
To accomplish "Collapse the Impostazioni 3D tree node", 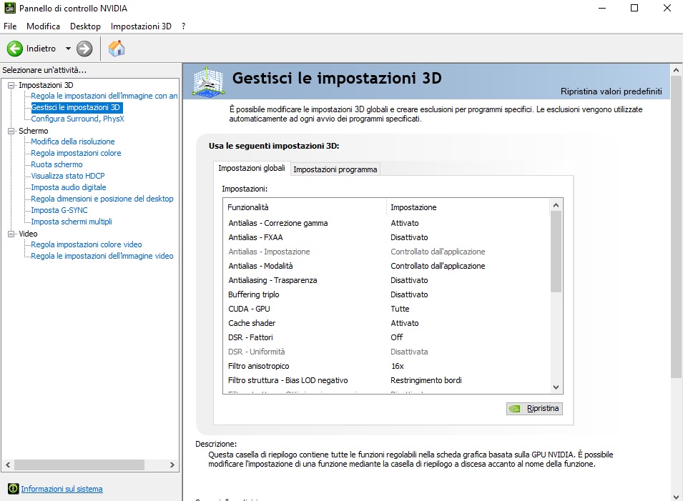I will tap(11, 85).
